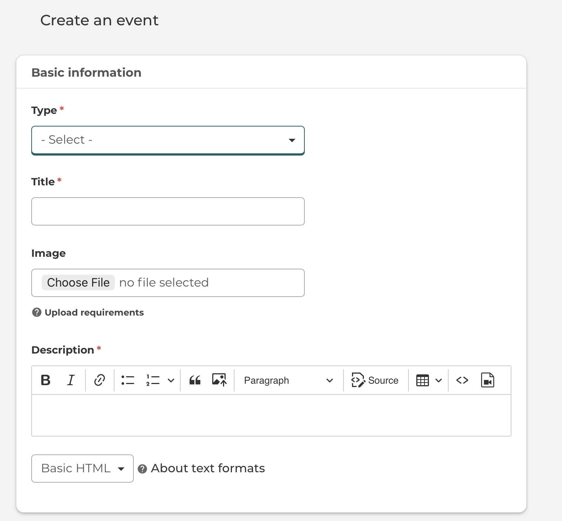562x521 pixels.
Task: Click the 'no file selected' text
Action: [x=164, y=282]
